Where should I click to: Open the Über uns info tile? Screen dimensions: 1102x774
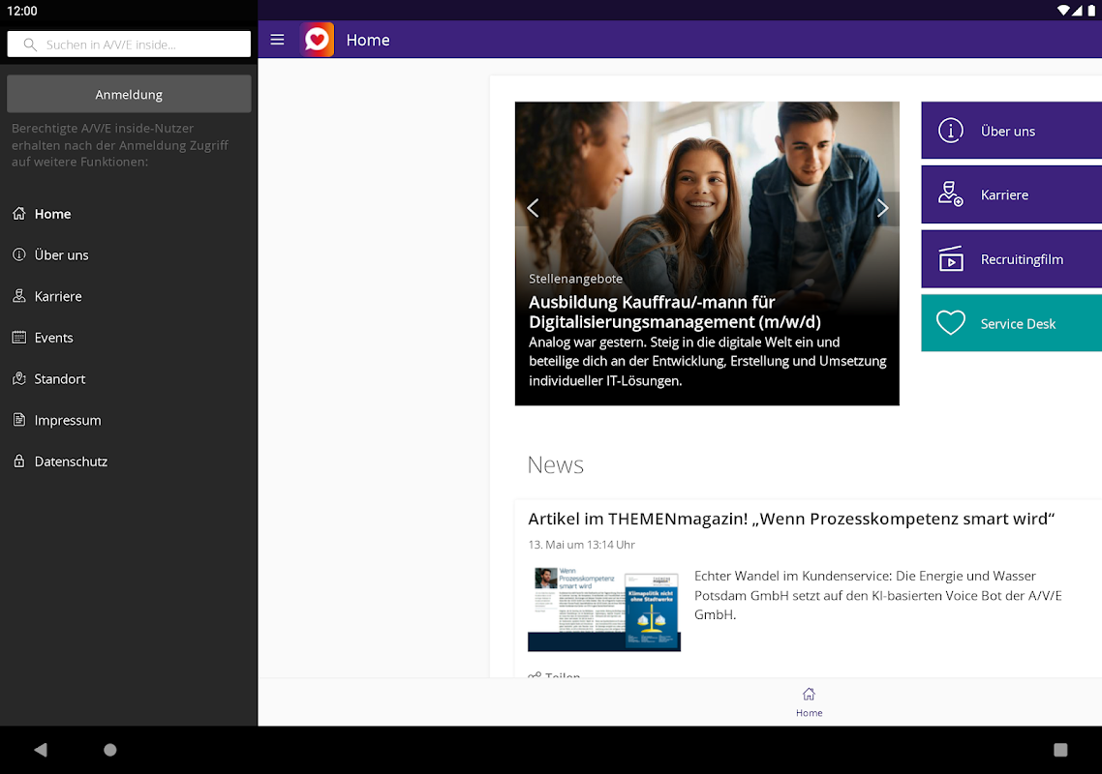1011,131
